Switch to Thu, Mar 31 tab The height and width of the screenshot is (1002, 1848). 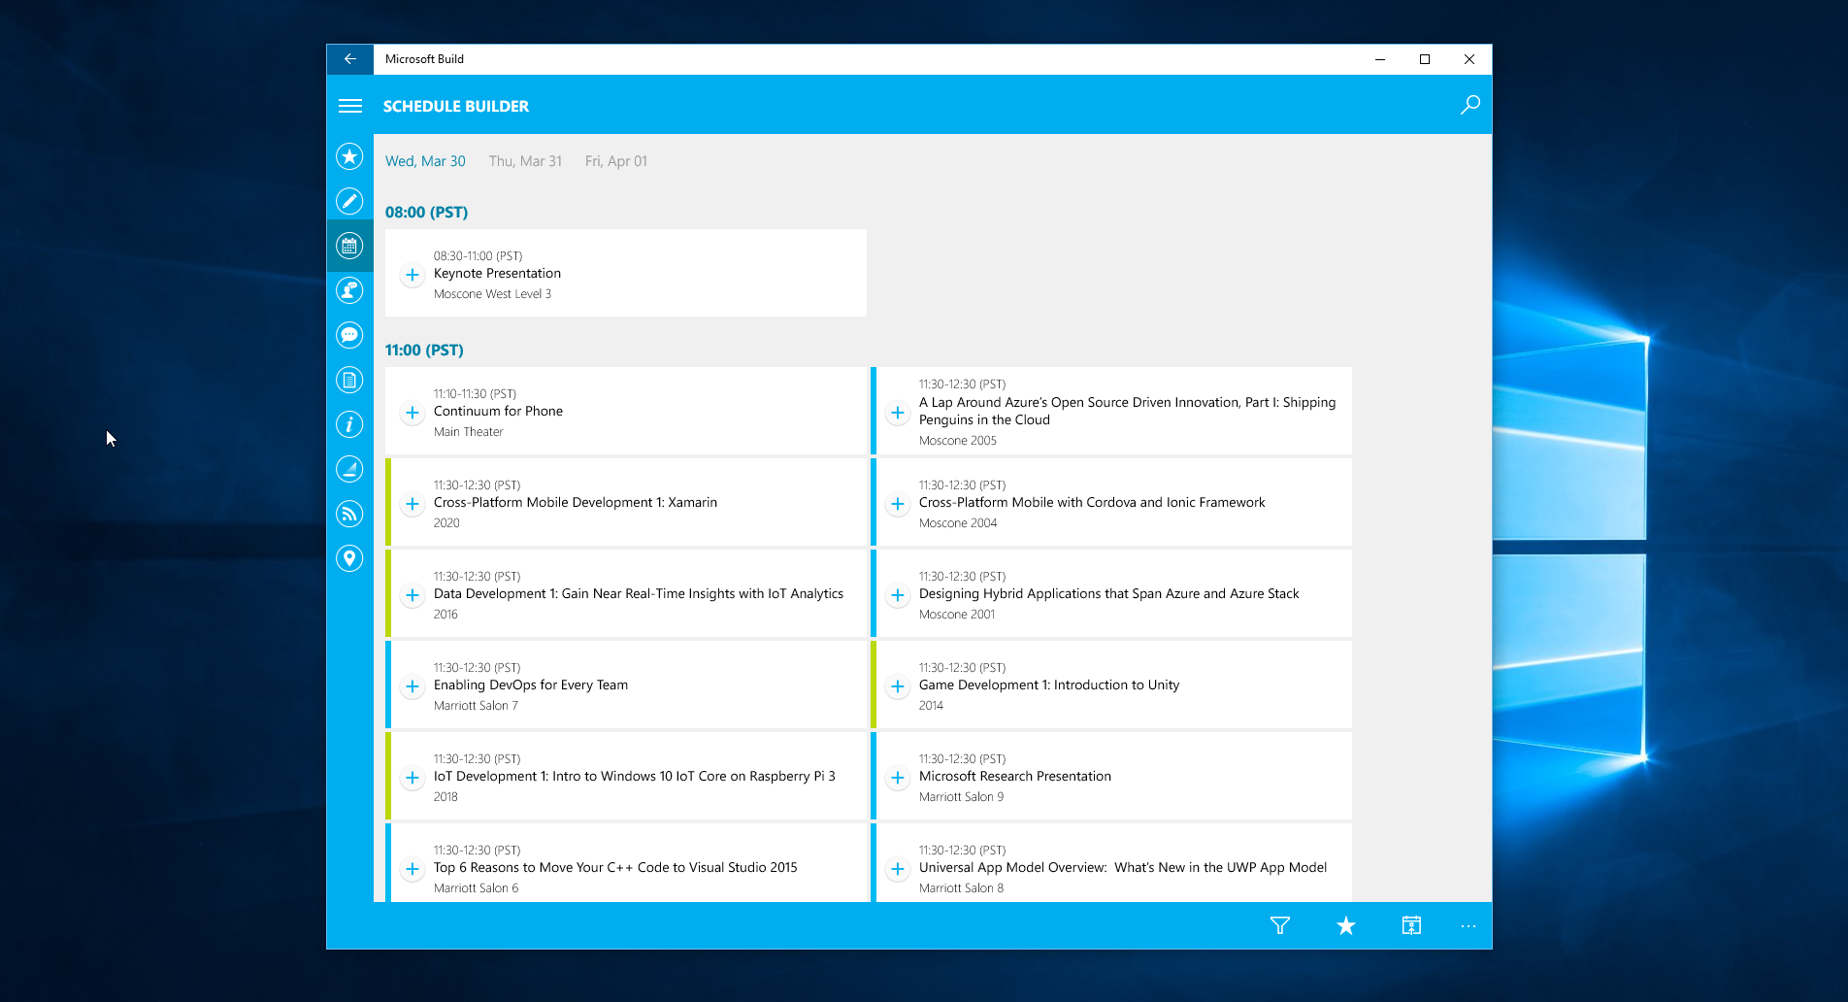coord(525,161)
